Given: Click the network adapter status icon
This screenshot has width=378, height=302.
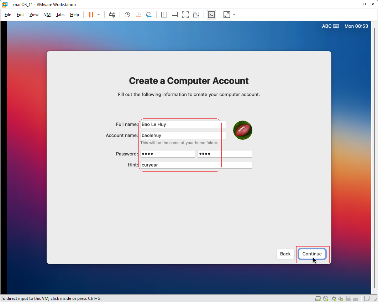Looking at the screenshot, I should [x=333, y=299].
